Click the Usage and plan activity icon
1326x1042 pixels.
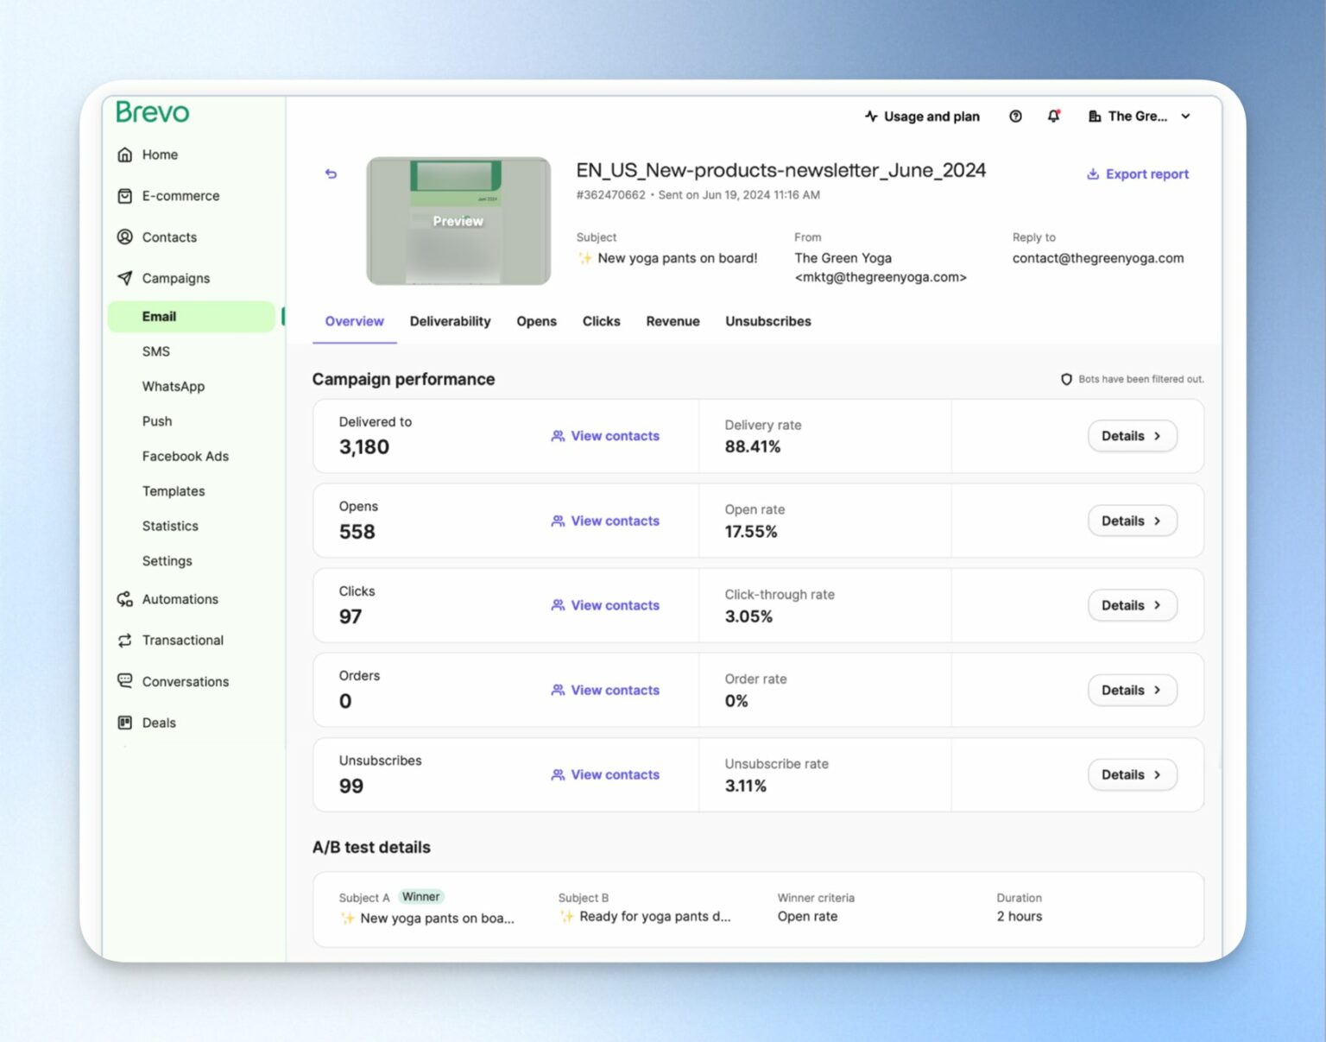pyautogui.click(x=870, y=116)
